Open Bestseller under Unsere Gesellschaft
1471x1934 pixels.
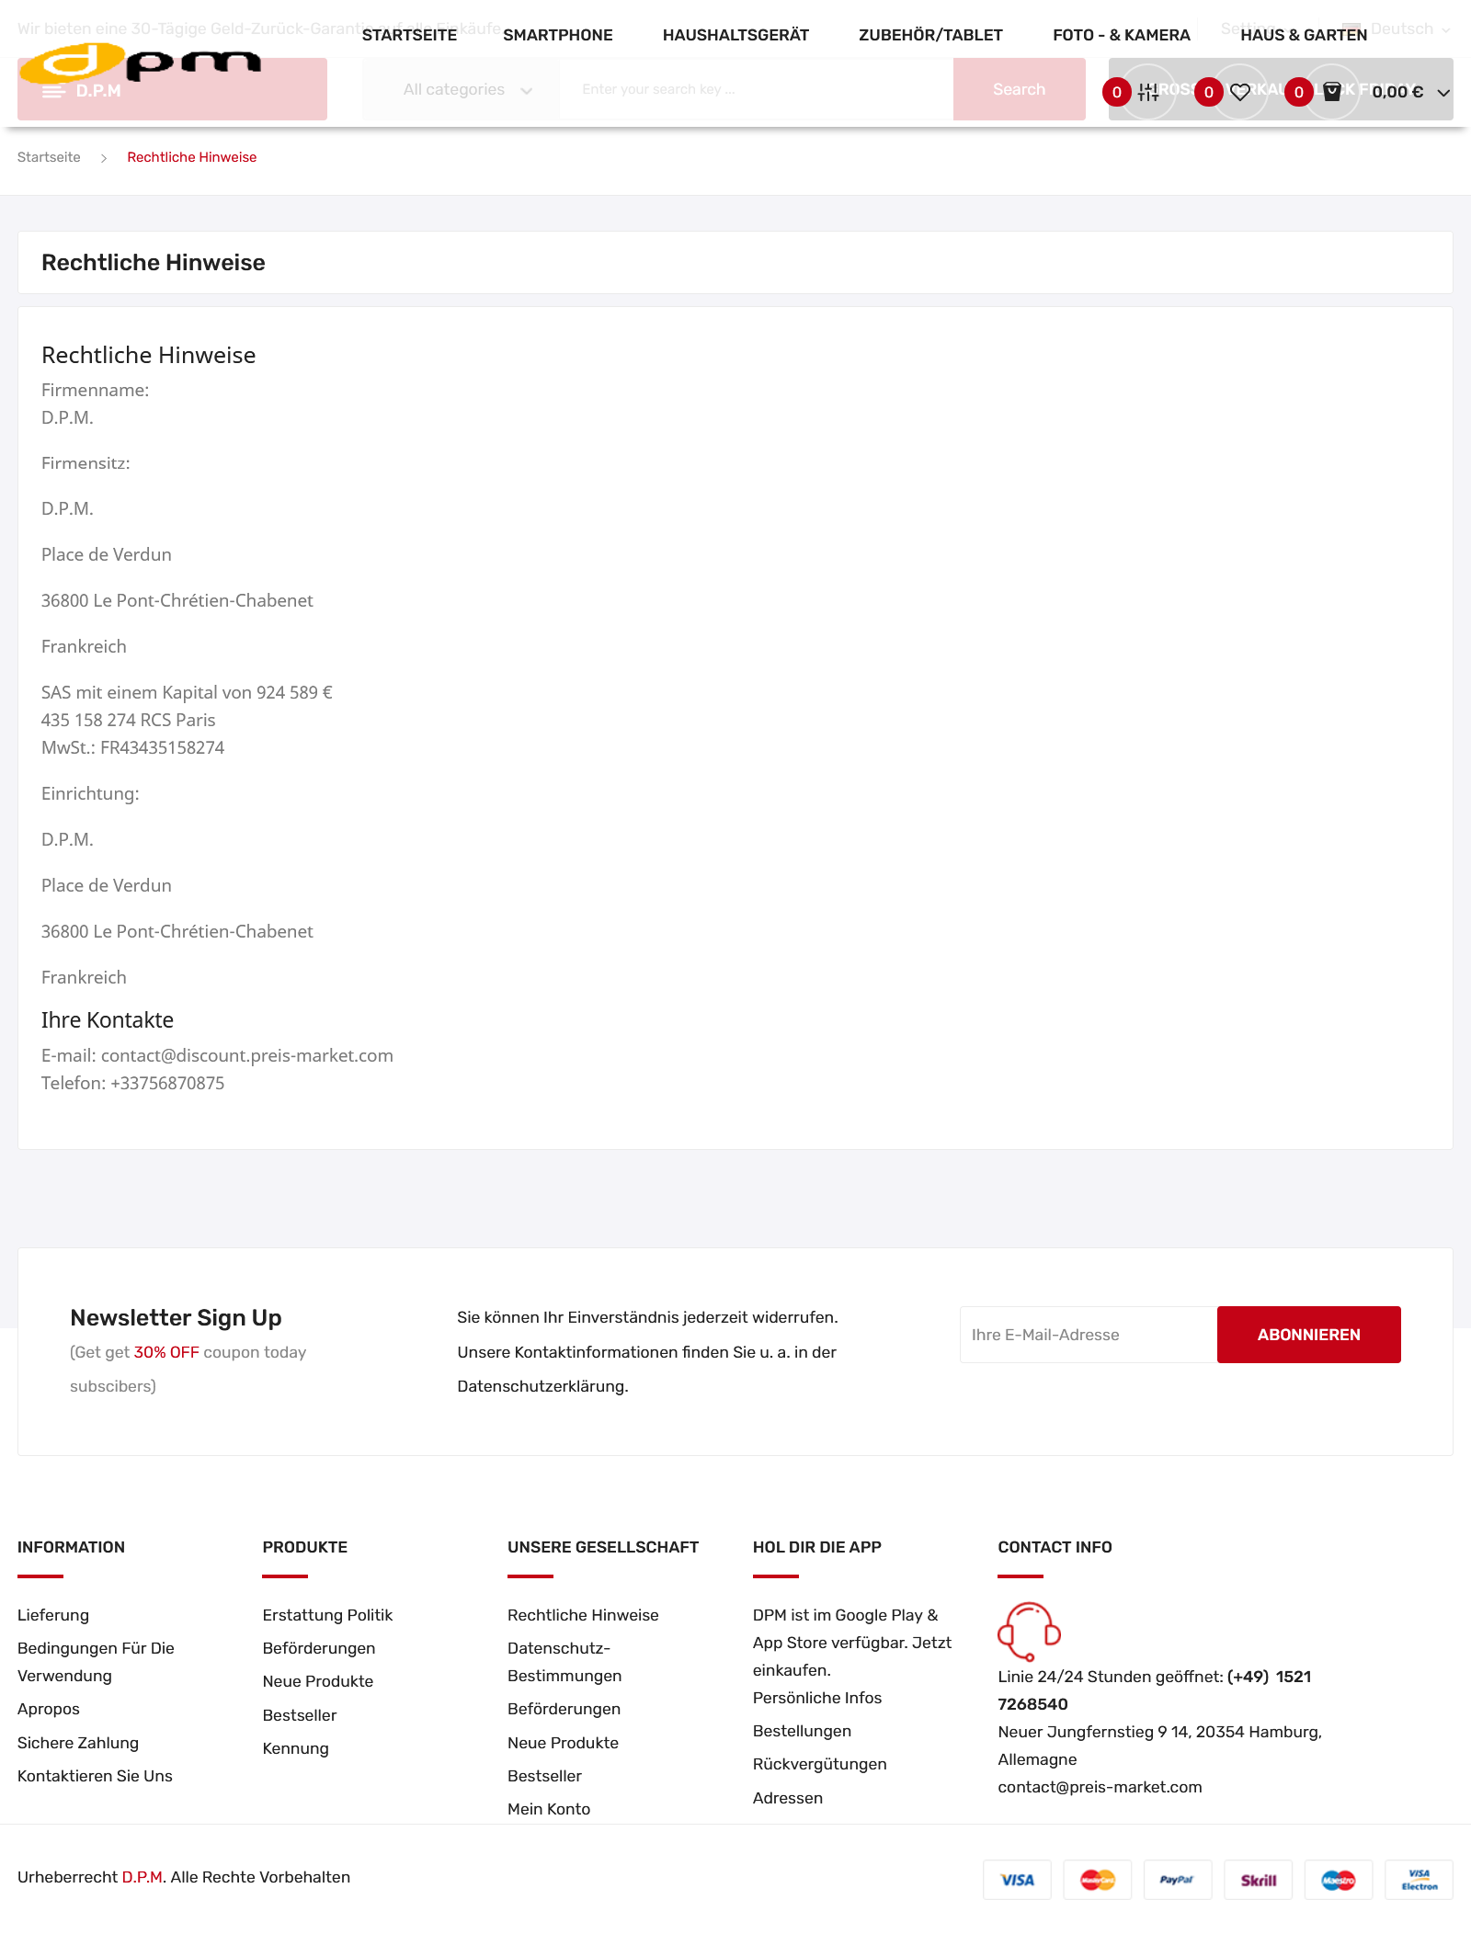pyautogui.click(x=544, y=1776)
